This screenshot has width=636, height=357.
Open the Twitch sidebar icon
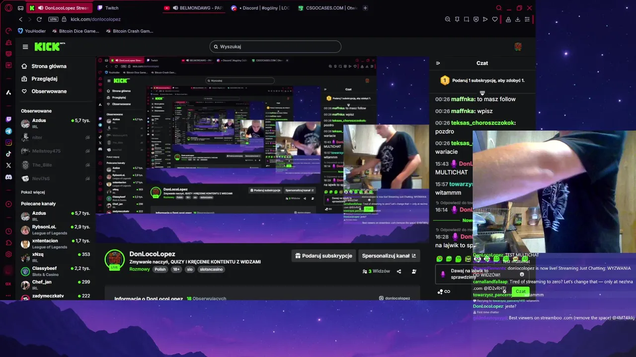8,119
